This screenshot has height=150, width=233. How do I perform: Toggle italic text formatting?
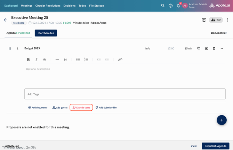point(37,60)
